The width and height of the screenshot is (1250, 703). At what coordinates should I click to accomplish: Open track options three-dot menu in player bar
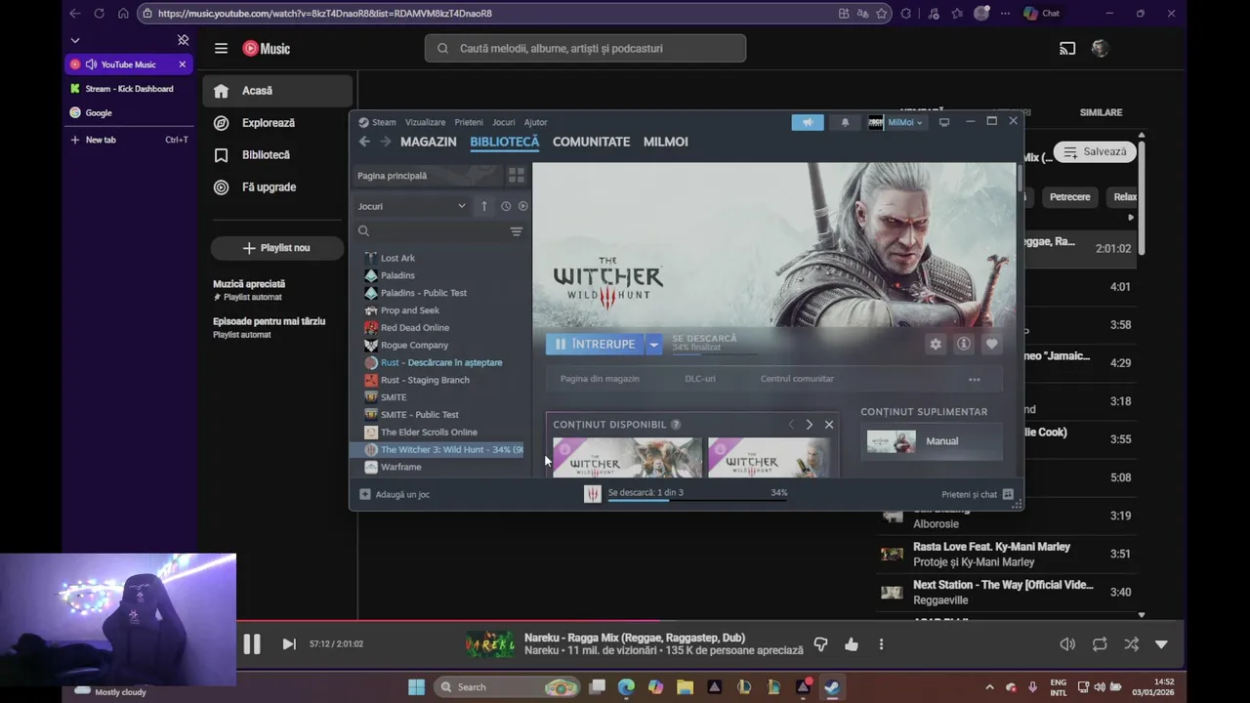881,644
